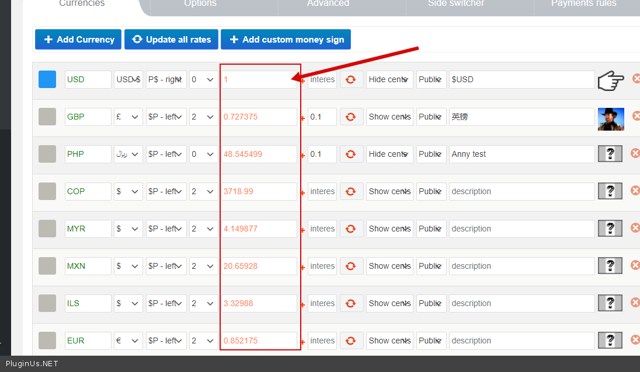Click the question mark flag for ILS
The image size is (640, 372).
[x=610, y=303]
